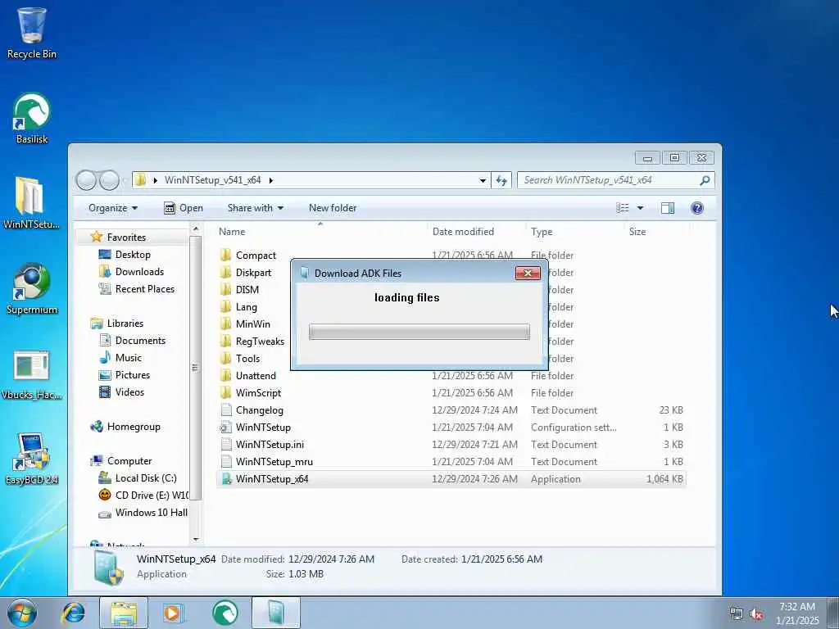Open Basilisk from the taskbar
Image resolution: width=839 pixels, height=629 pixels.
pyautogui.click(x=225, y=613)
